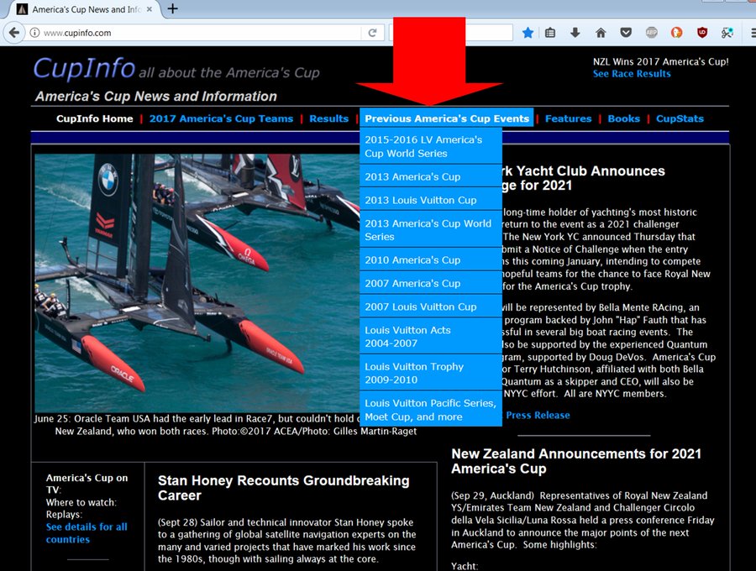Open the CupStats menu item
Viewport: 756px width, 571px height.
(680, 118)
